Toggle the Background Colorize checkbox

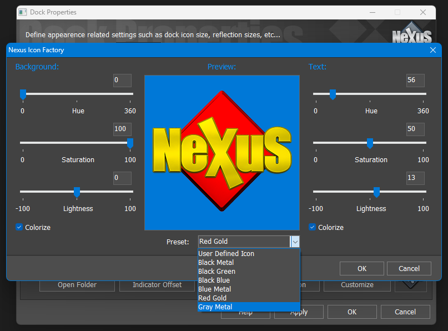[19, 227]
